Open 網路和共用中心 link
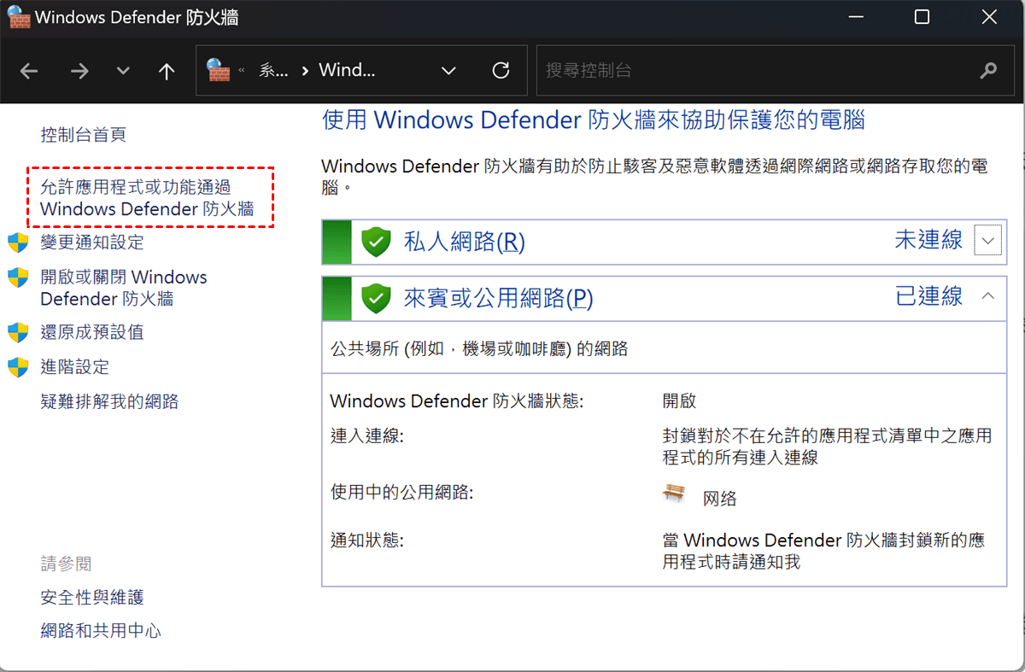 (101, 631)
